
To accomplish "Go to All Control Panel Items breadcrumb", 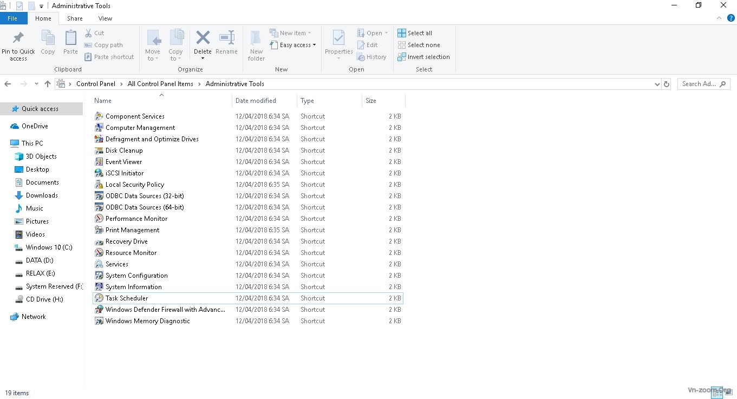I will pos(160,84).
